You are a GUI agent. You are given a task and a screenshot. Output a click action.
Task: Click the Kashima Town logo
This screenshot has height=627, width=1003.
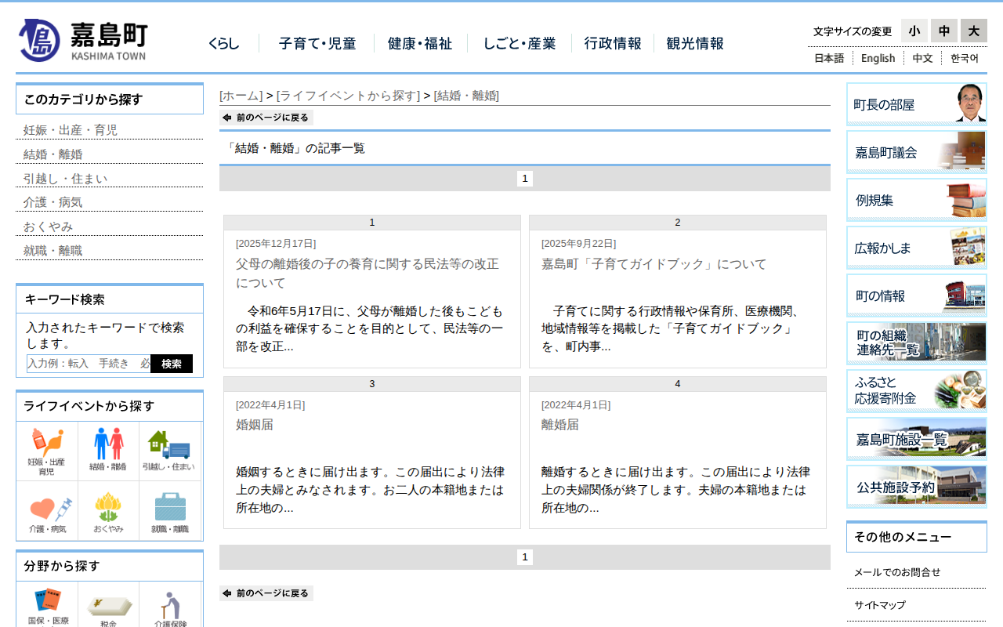(82, 40)
